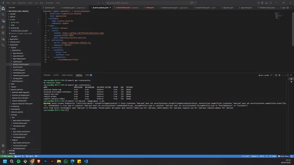Image resolution: width=294 pixels, height=165 pixels.
Task: Click the errors and warnings status indicator
Action: [29, 156]
